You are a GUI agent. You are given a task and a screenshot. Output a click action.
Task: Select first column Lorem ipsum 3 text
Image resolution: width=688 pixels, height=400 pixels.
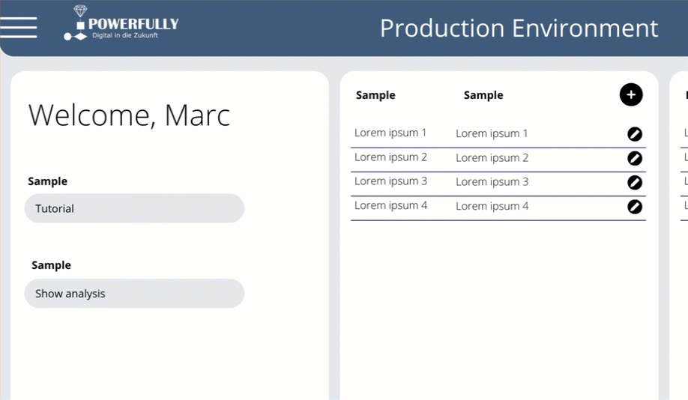coord(390,181)
